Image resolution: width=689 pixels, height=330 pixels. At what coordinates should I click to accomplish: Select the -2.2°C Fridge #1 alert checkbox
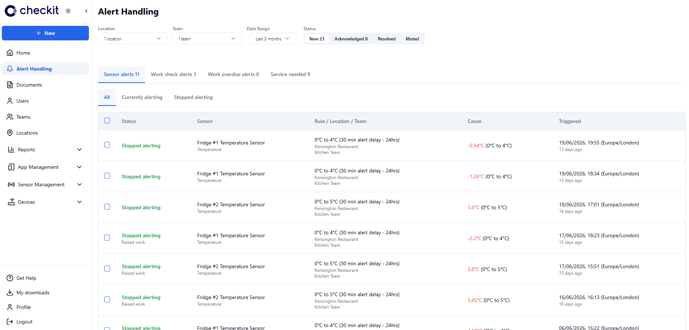(x=107, y=238)
